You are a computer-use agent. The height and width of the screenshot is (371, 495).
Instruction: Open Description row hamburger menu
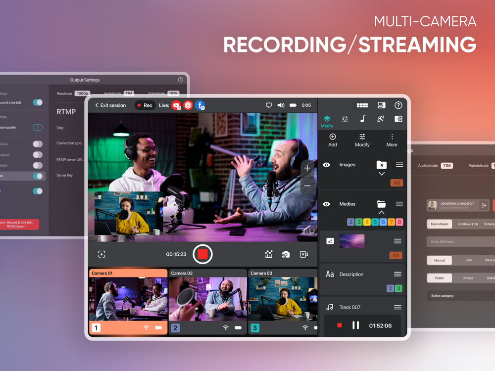pos(397,274)
